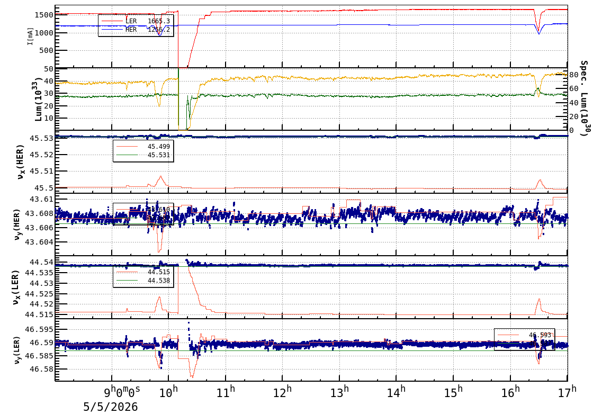Click the 9h0m0s time label
611x414 pixels.
click(x=122, y=391)
